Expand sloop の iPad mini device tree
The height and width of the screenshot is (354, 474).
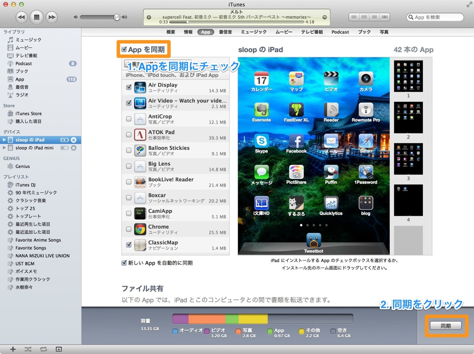point(4,148)
